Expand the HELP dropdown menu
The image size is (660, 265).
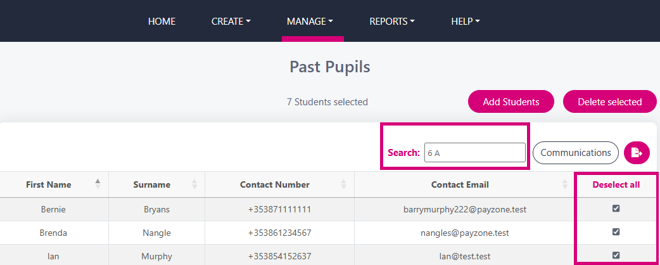pyautogui.click(x=466, y=21)
